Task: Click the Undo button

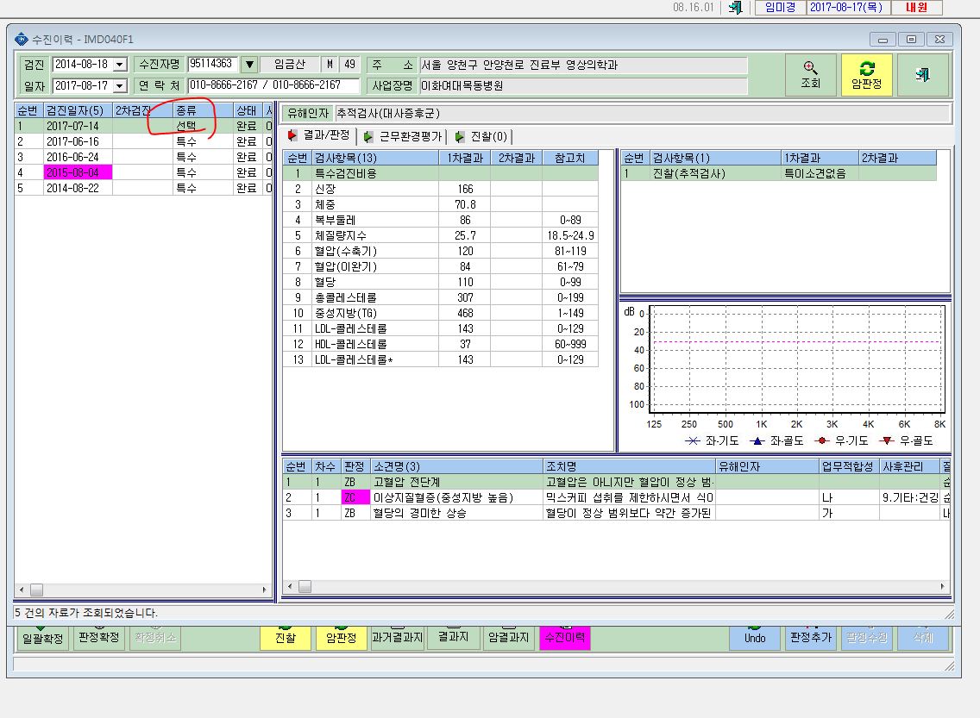Action: [754, 638]
